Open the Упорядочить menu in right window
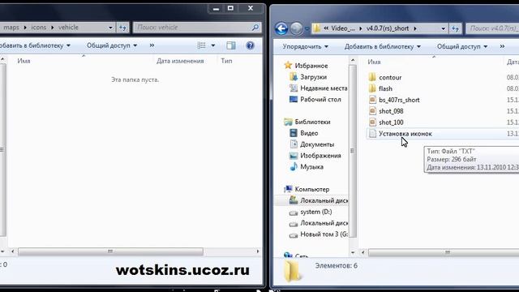This screenshot has height=292, width=519. tap(305, 47)
